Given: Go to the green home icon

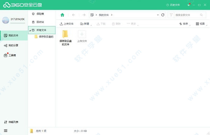Looking at the screenshot, I should pos(62,15).
